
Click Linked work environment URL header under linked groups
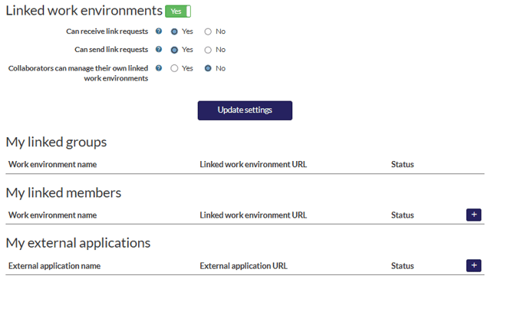[x=252, y=164]
